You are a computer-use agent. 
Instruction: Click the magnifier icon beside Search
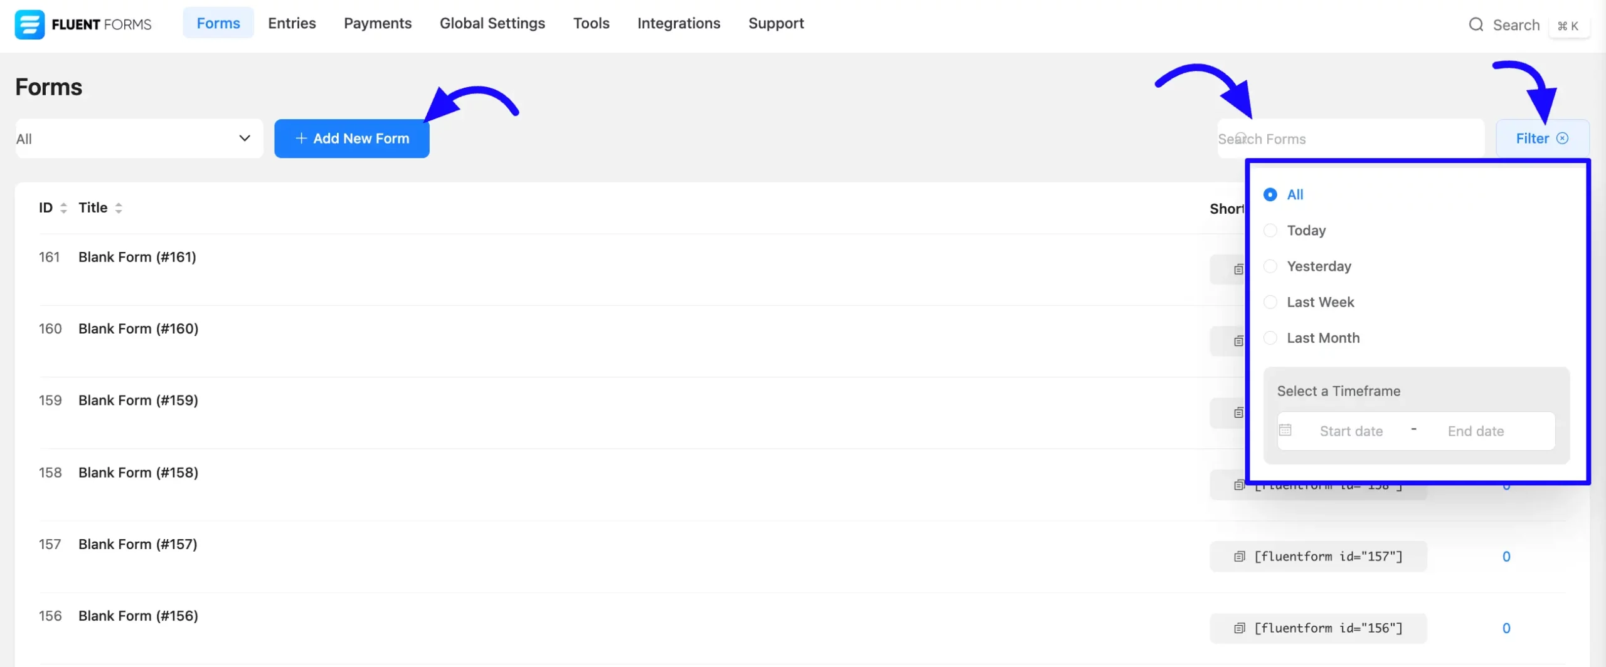pyautogui.click(x=1476, y=24)
